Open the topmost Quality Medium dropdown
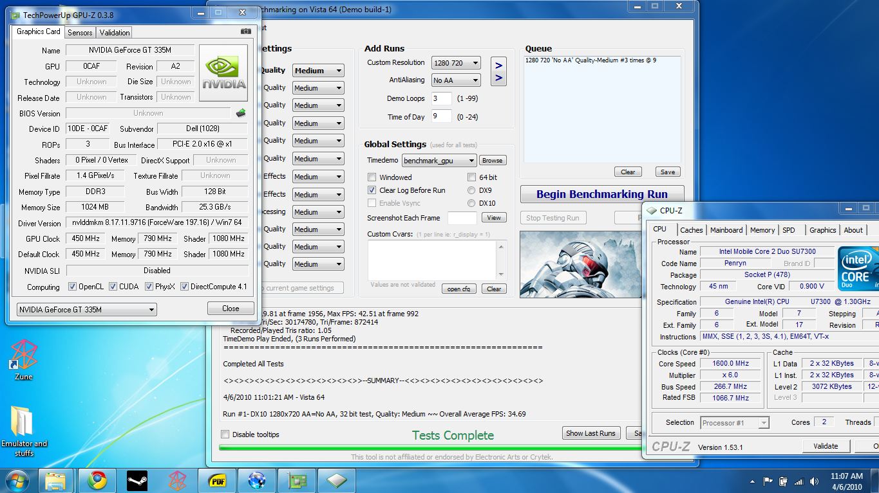879x493 pixels. pos(318,71)
